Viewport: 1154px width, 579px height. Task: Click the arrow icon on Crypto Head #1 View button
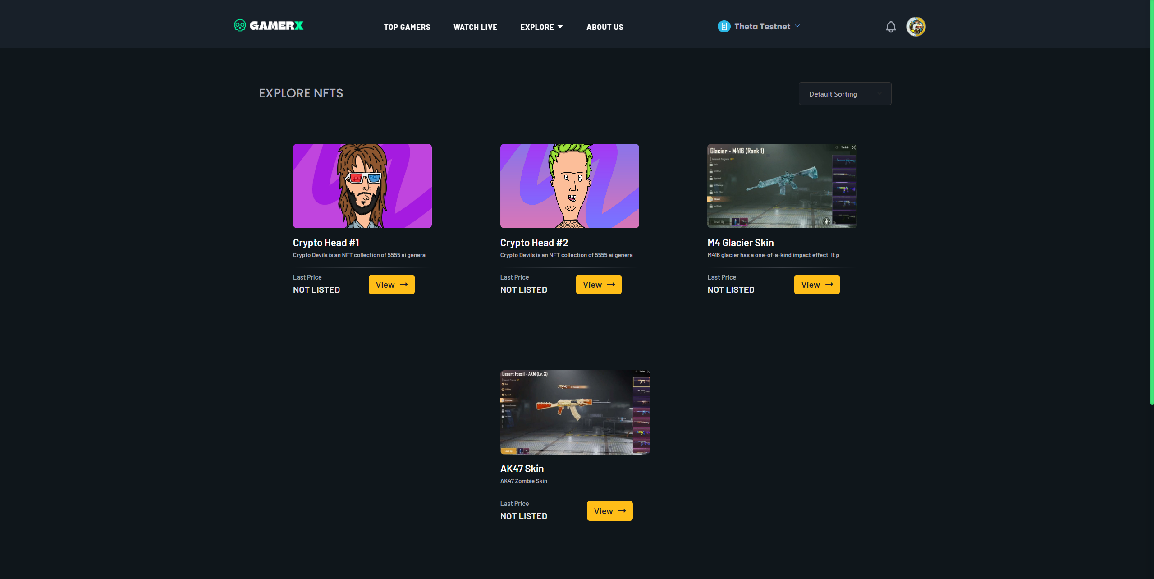pyautogui.click(x=404, y=285)
